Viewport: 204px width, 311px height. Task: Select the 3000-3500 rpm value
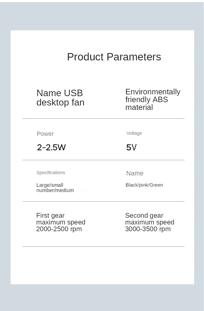pyautogui.click(x=148, y=229)
